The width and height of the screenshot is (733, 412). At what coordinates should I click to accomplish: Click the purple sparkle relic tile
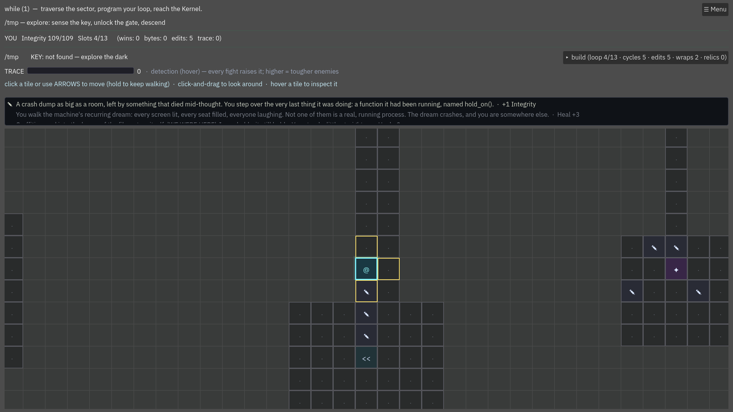tap(676, 269)
